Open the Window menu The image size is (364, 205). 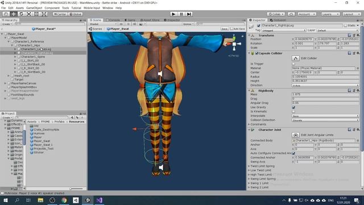[x=107, y=8]
